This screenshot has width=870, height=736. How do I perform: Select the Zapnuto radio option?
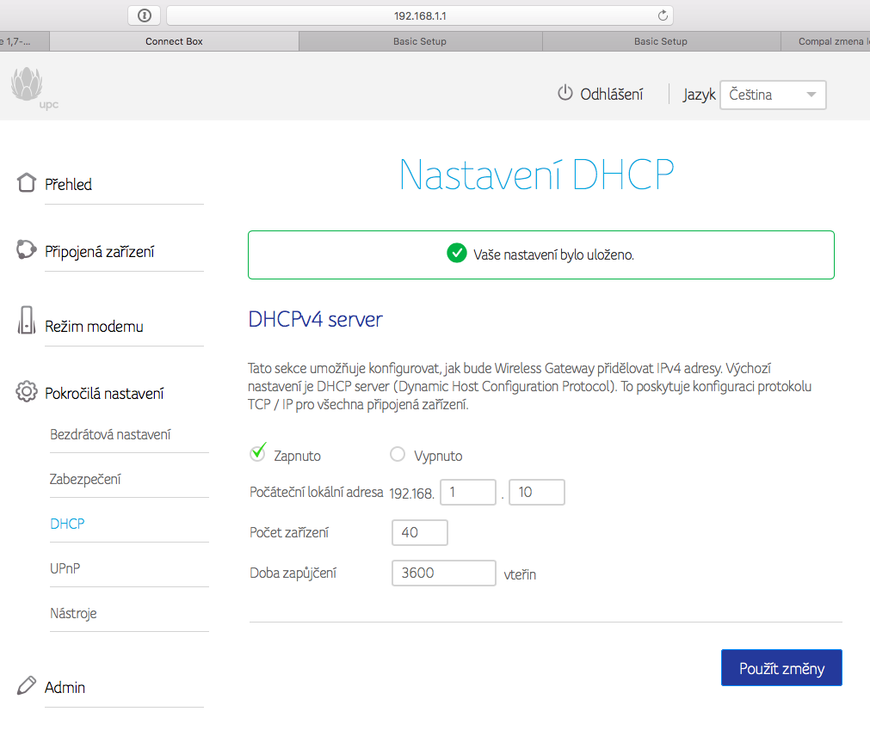258,453
